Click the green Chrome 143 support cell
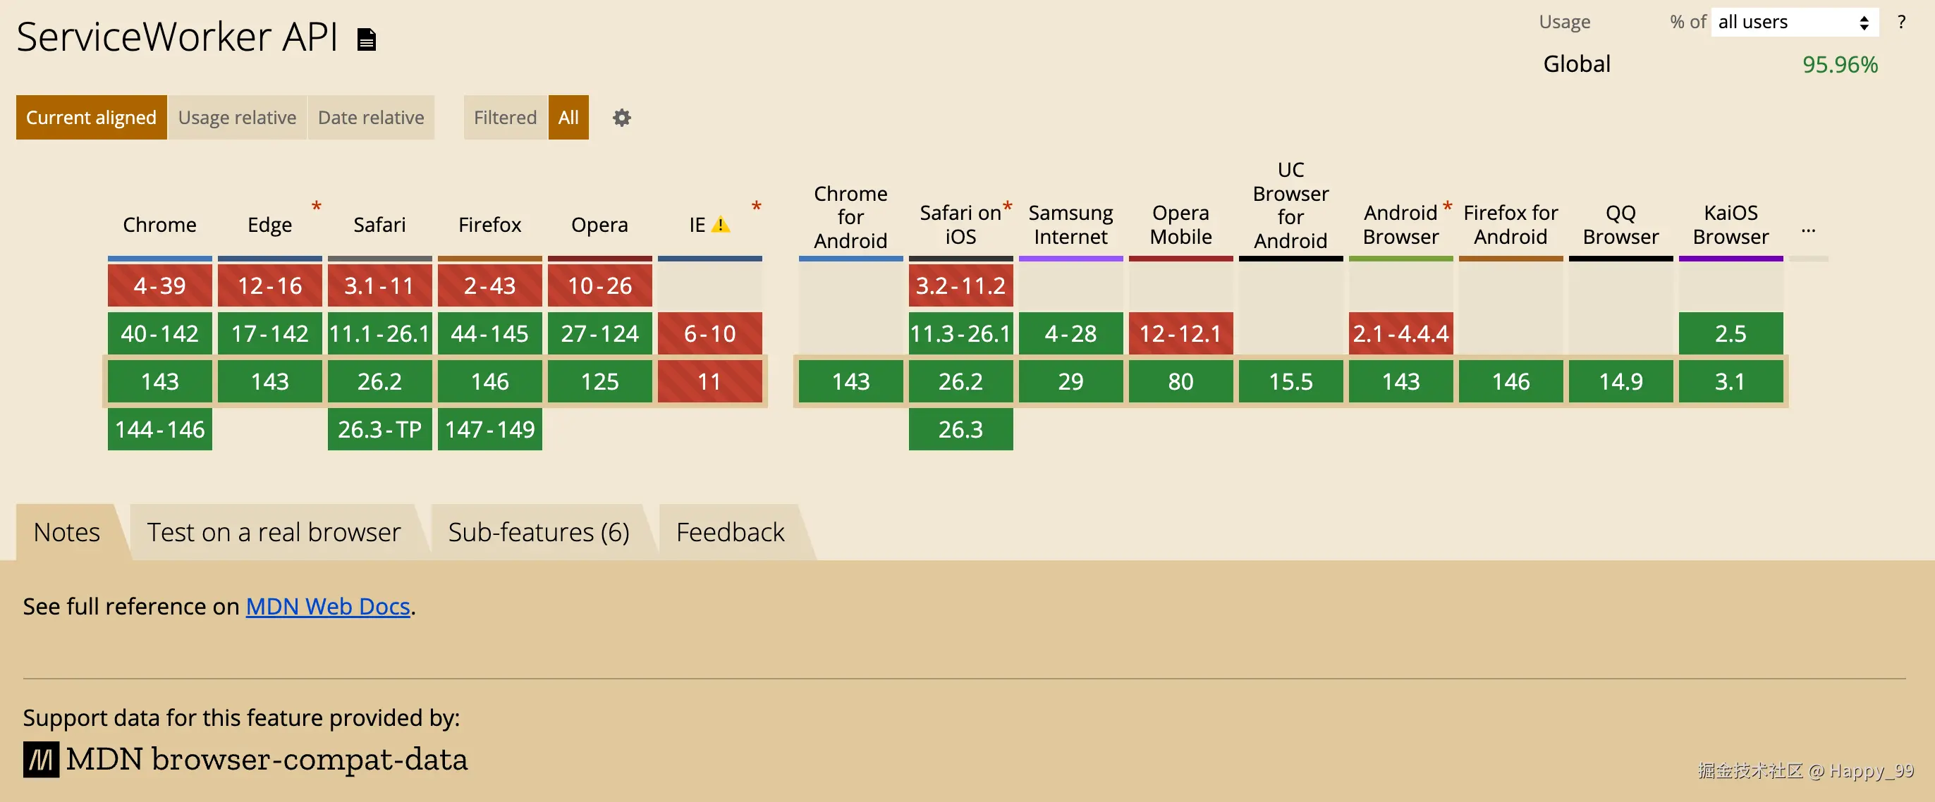This screenshot has width=1935, height=802. (x=159, y=381)
